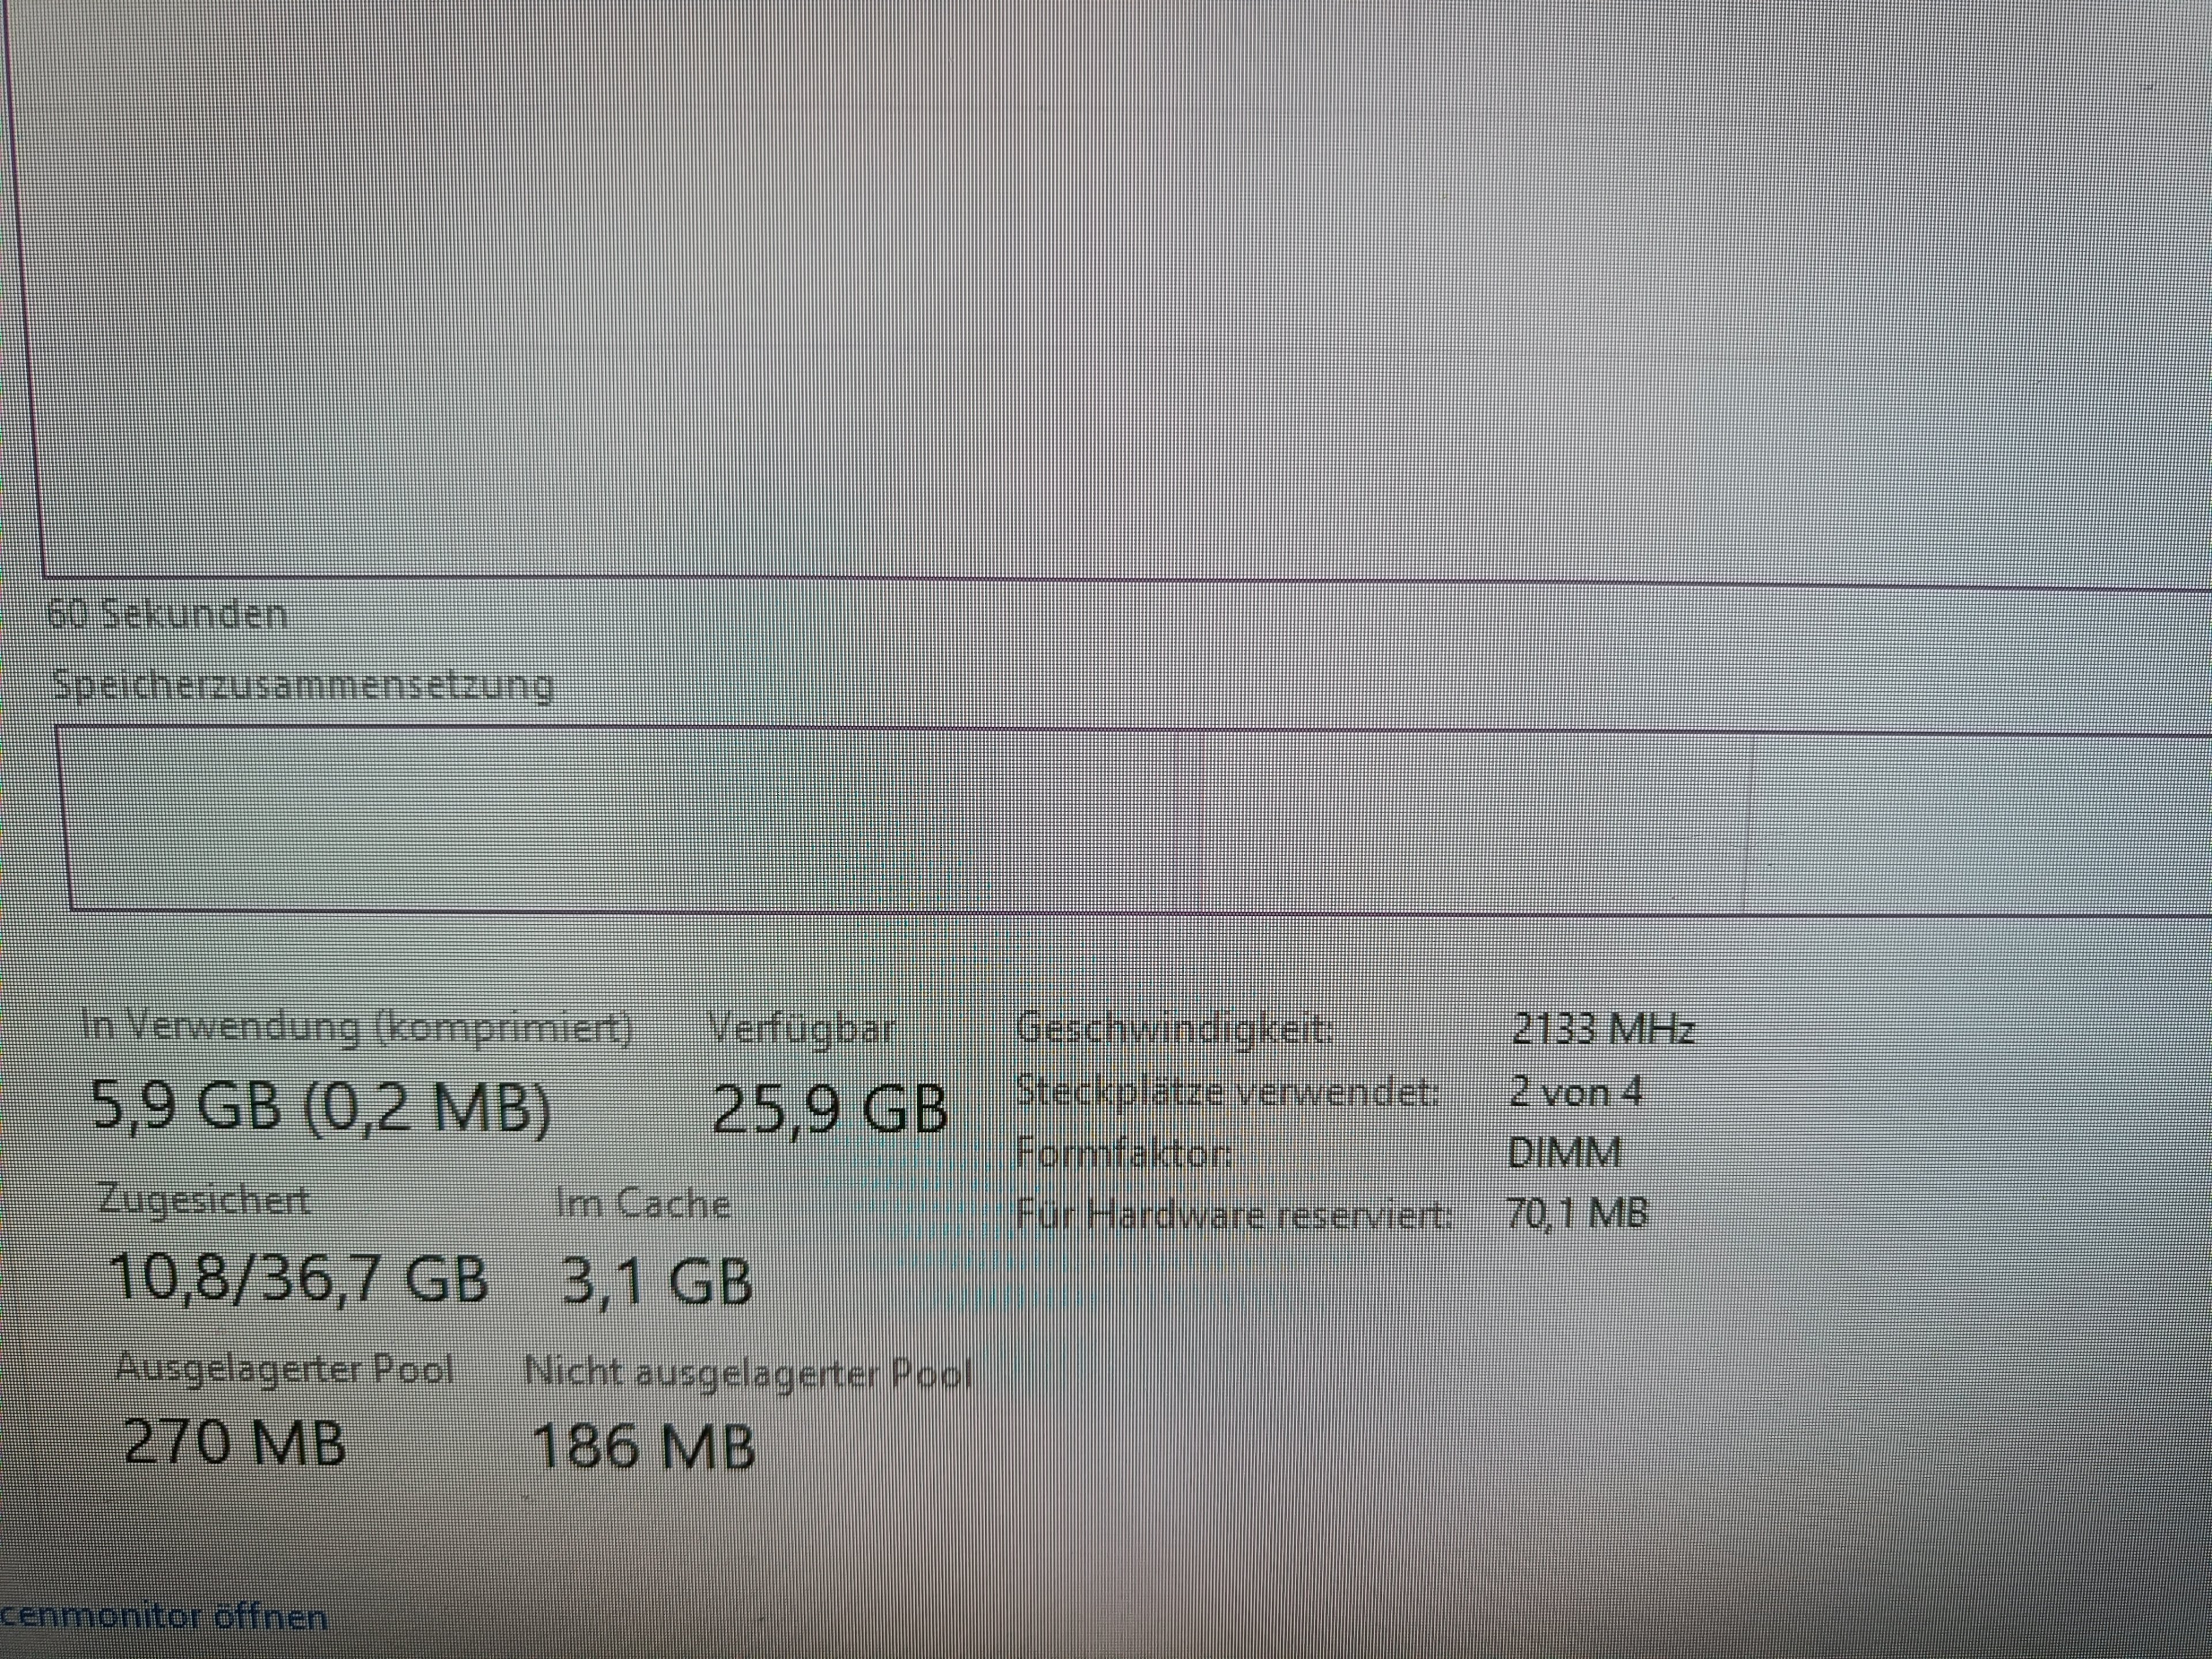
Task: Click the 'Zugesichert' label
Action: pyautogui.click(x=205, y=1200)
